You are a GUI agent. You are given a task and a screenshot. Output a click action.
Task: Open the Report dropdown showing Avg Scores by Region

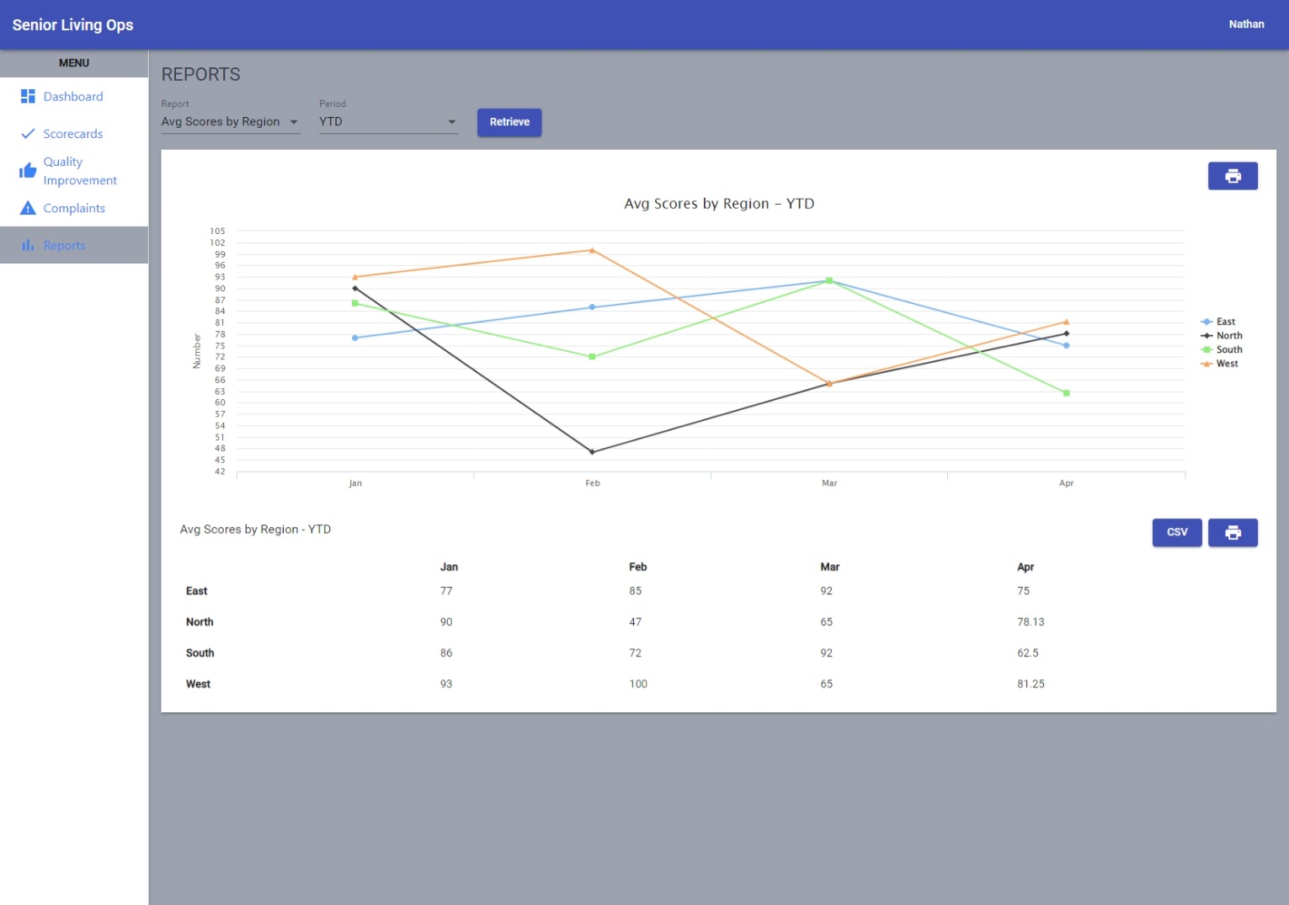coord(230,122)
